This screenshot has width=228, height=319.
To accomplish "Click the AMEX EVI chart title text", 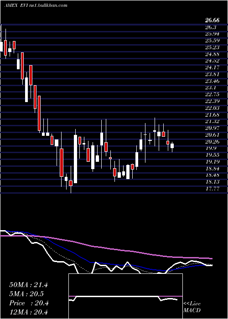I will 36,5.
